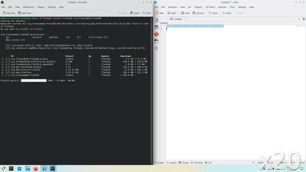Screen dimensions: 306x172
Task: Click New Tab in Konsole toolbar
Action: tap(9, 13)
